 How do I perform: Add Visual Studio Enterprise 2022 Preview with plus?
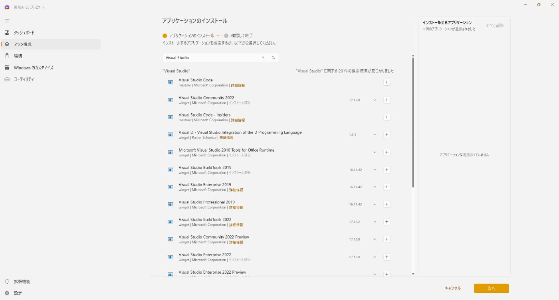point(387,274)
